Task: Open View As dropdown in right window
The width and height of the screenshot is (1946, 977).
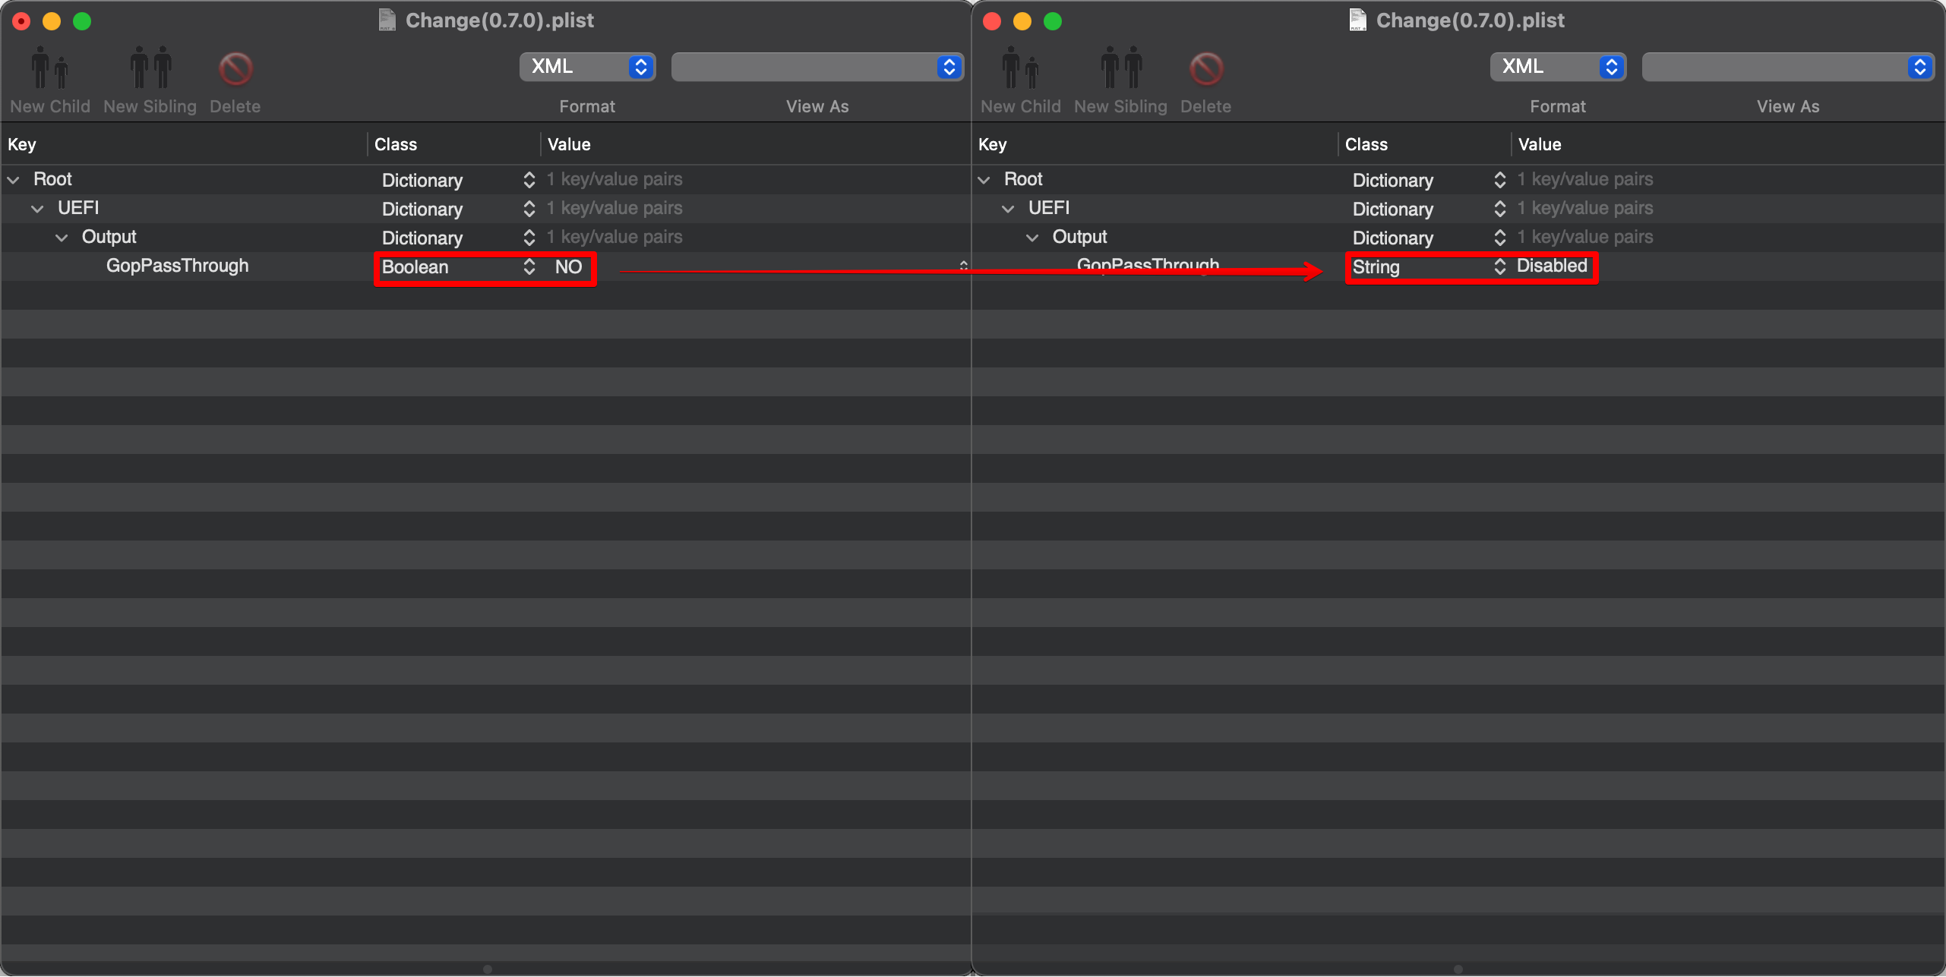Action: pos(1787,67)
